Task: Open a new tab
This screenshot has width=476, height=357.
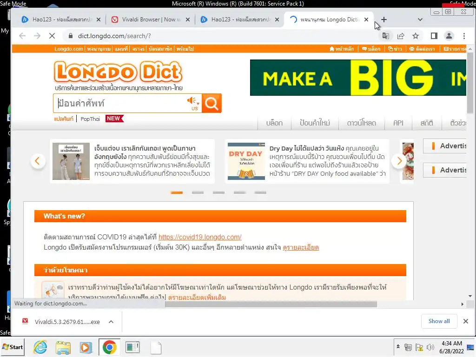Action: click(x=383, y=20)
